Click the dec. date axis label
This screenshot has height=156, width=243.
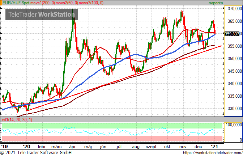click(x=199, y=147)
